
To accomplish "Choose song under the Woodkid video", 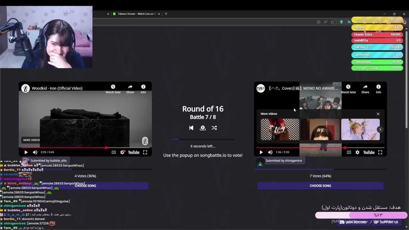I will coord(85,186).
